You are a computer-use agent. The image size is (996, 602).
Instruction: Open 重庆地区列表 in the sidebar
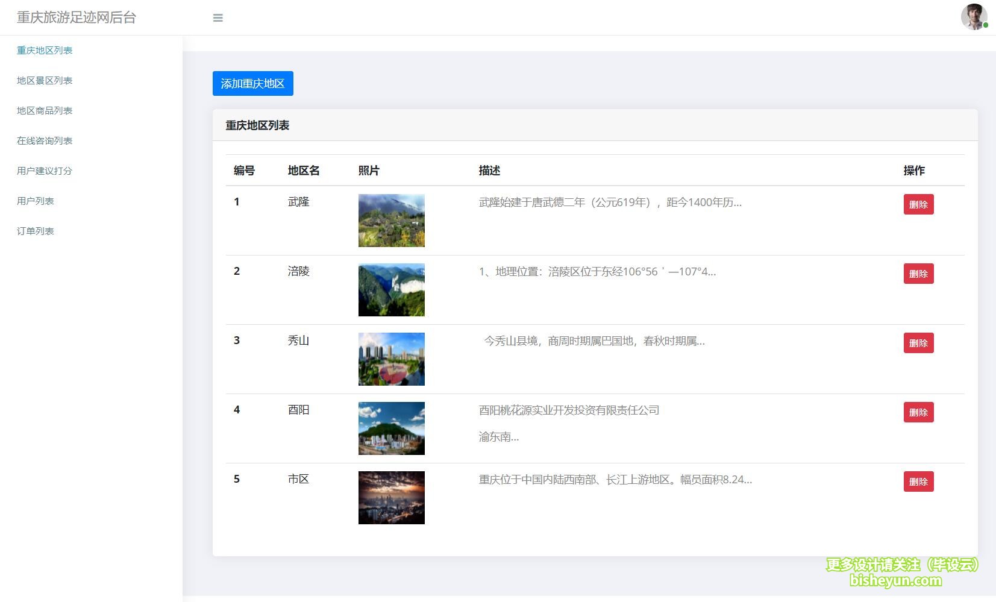[45, 51]
